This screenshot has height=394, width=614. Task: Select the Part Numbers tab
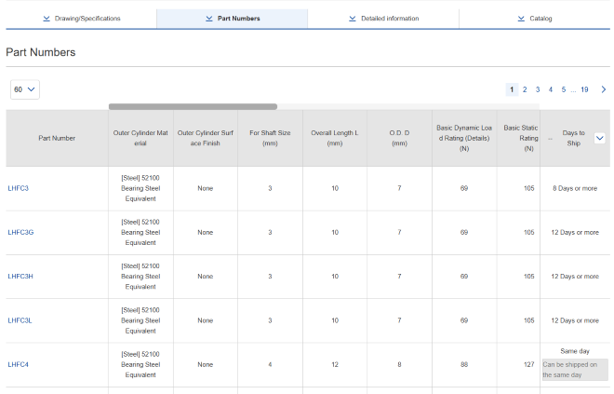233,19
